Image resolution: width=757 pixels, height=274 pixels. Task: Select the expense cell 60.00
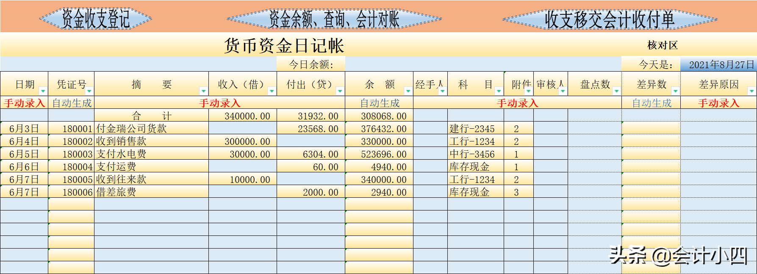coord(311,166)
